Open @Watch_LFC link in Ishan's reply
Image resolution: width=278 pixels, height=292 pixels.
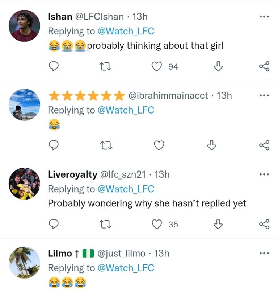pyautogui.click(x=126, y=31)
